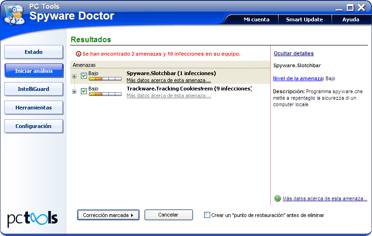Uncheck the Trackware.Tracking Cookies checkbox
372x236 pixels.
[x=84, y=91]
